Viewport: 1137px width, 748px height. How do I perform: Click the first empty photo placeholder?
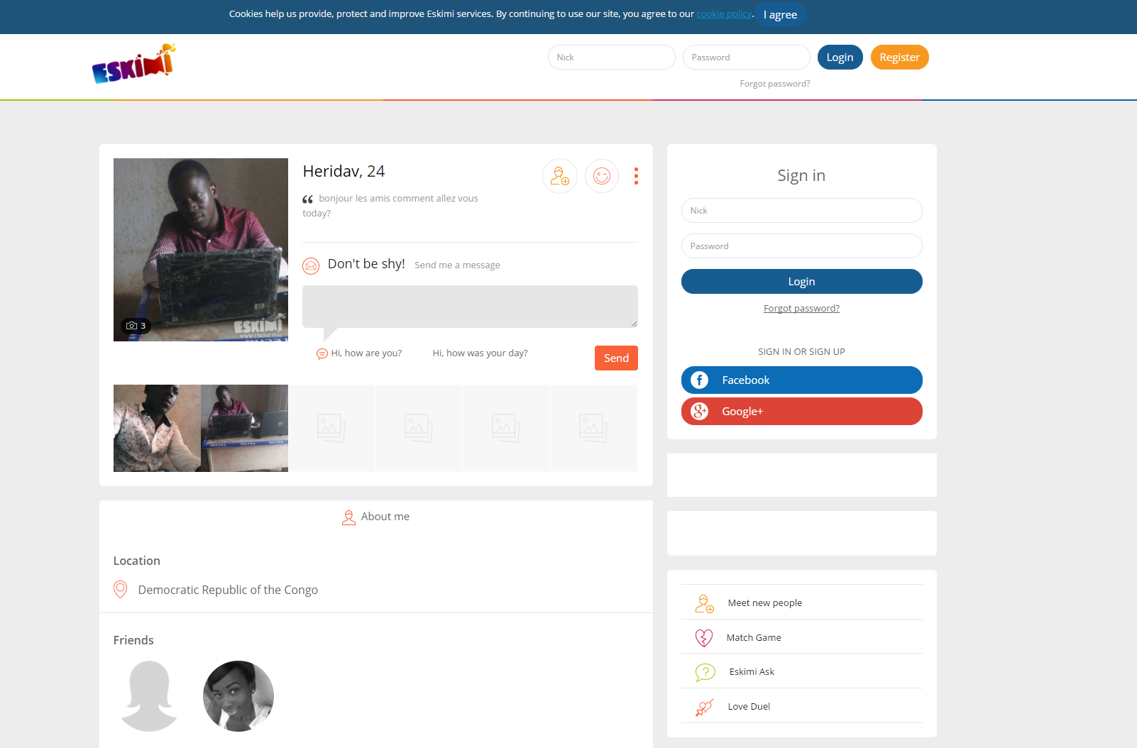click(x=331, y=429)
